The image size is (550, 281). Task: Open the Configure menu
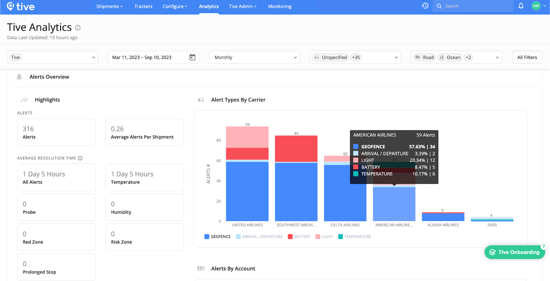click(x=175, y=6)
